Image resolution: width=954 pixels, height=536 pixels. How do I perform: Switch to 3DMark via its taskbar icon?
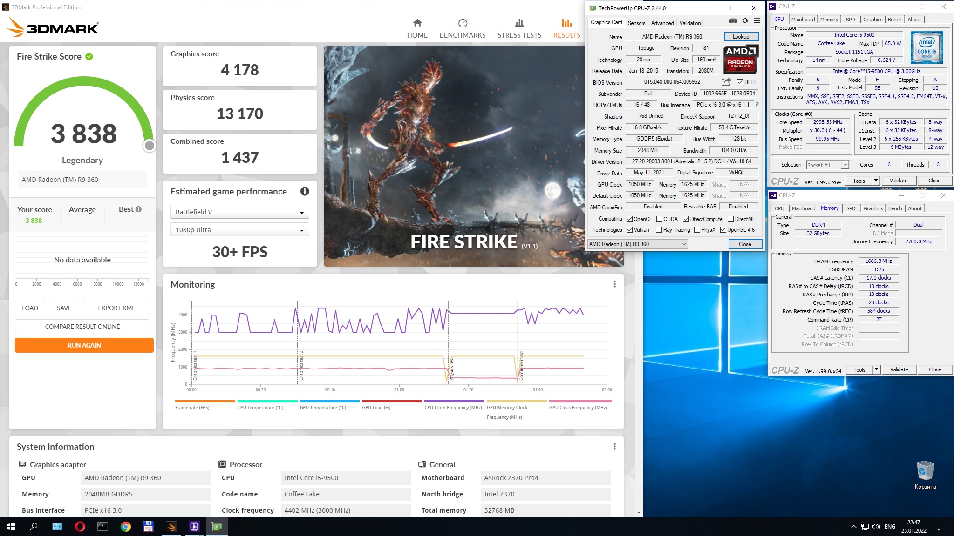(171, 527)
